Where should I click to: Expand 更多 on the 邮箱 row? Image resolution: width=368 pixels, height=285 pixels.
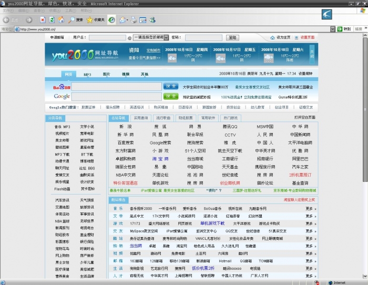click(x=311, y=261)
